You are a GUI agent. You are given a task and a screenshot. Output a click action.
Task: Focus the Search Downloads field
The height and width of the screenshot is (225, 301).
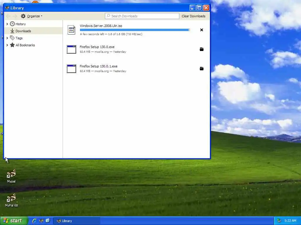(x=142, y=16)
